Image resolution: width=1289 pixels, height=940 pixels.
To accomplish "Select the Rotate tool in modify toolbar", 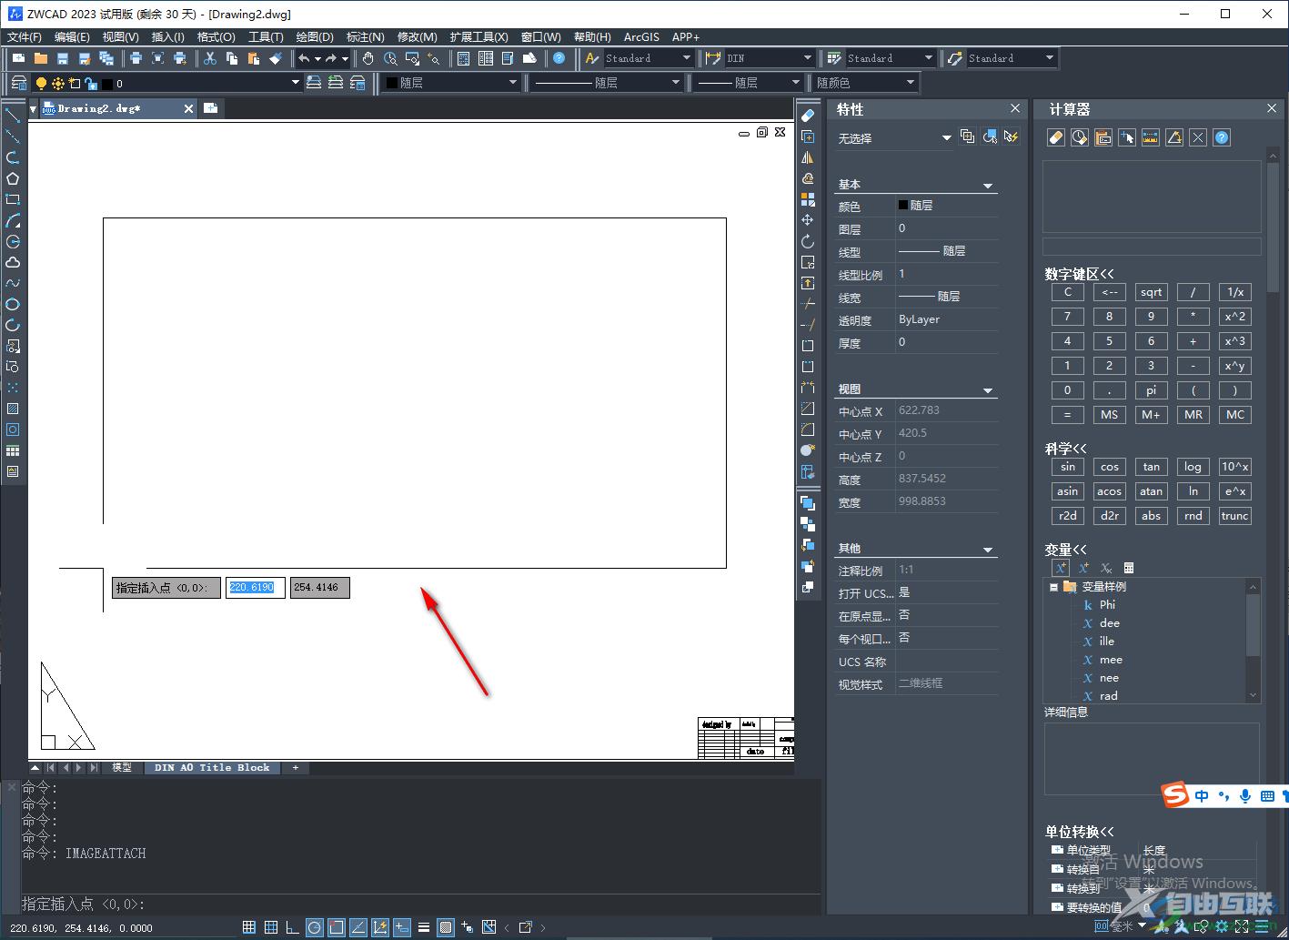I will click(x=808, y=241).
